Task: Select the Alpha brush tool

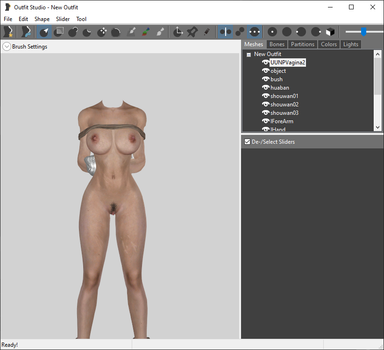Action: tap(160, 32)
